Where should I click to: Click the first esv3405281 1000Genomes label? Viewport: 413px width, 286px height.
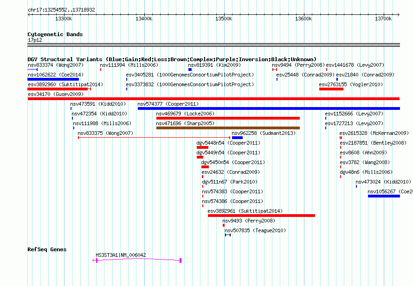[190, 75]
